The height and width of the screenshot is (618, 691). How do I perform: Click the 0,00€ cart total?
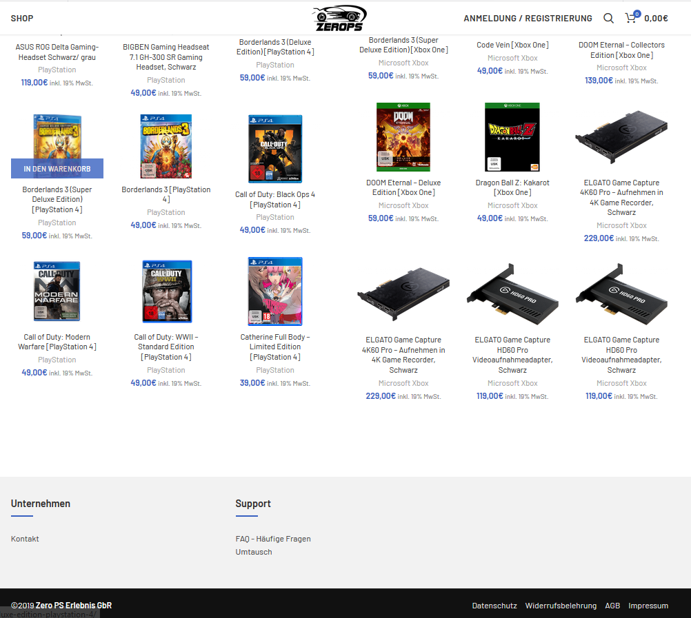click(x=656, y=18)
